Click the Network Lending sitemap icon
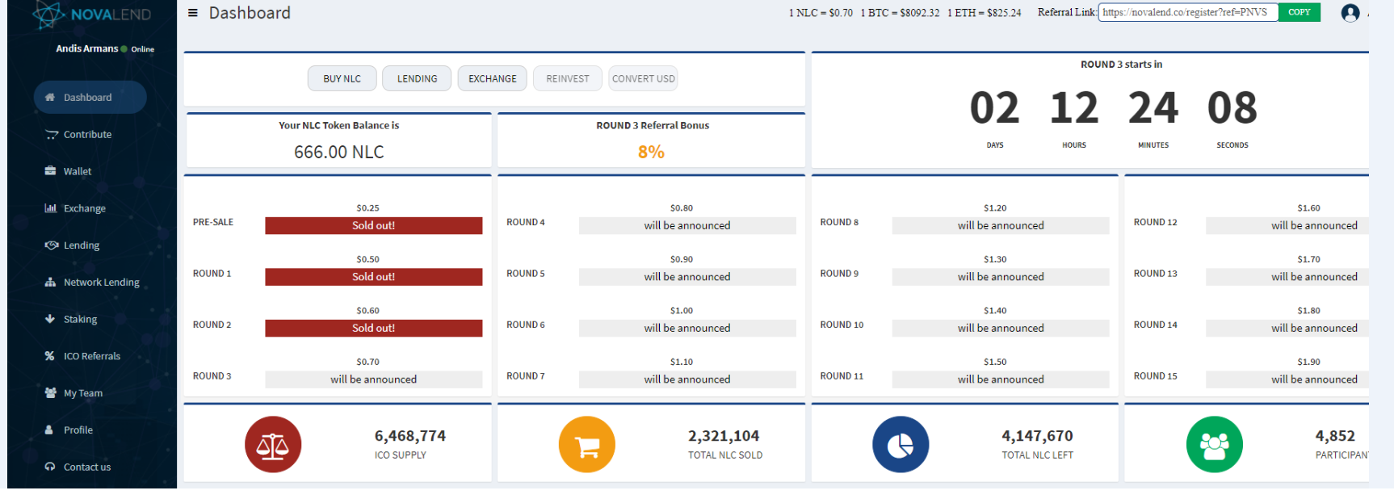 coord(50,282)
